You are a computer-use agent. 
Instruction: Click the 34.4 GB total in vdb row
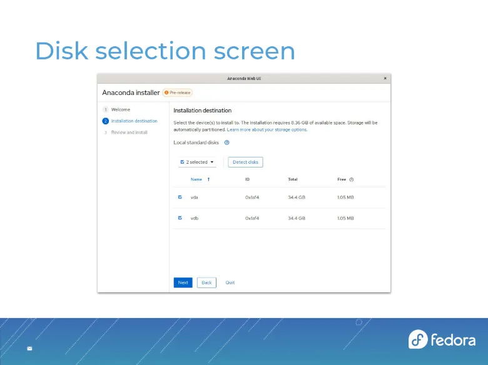[297, 218]
